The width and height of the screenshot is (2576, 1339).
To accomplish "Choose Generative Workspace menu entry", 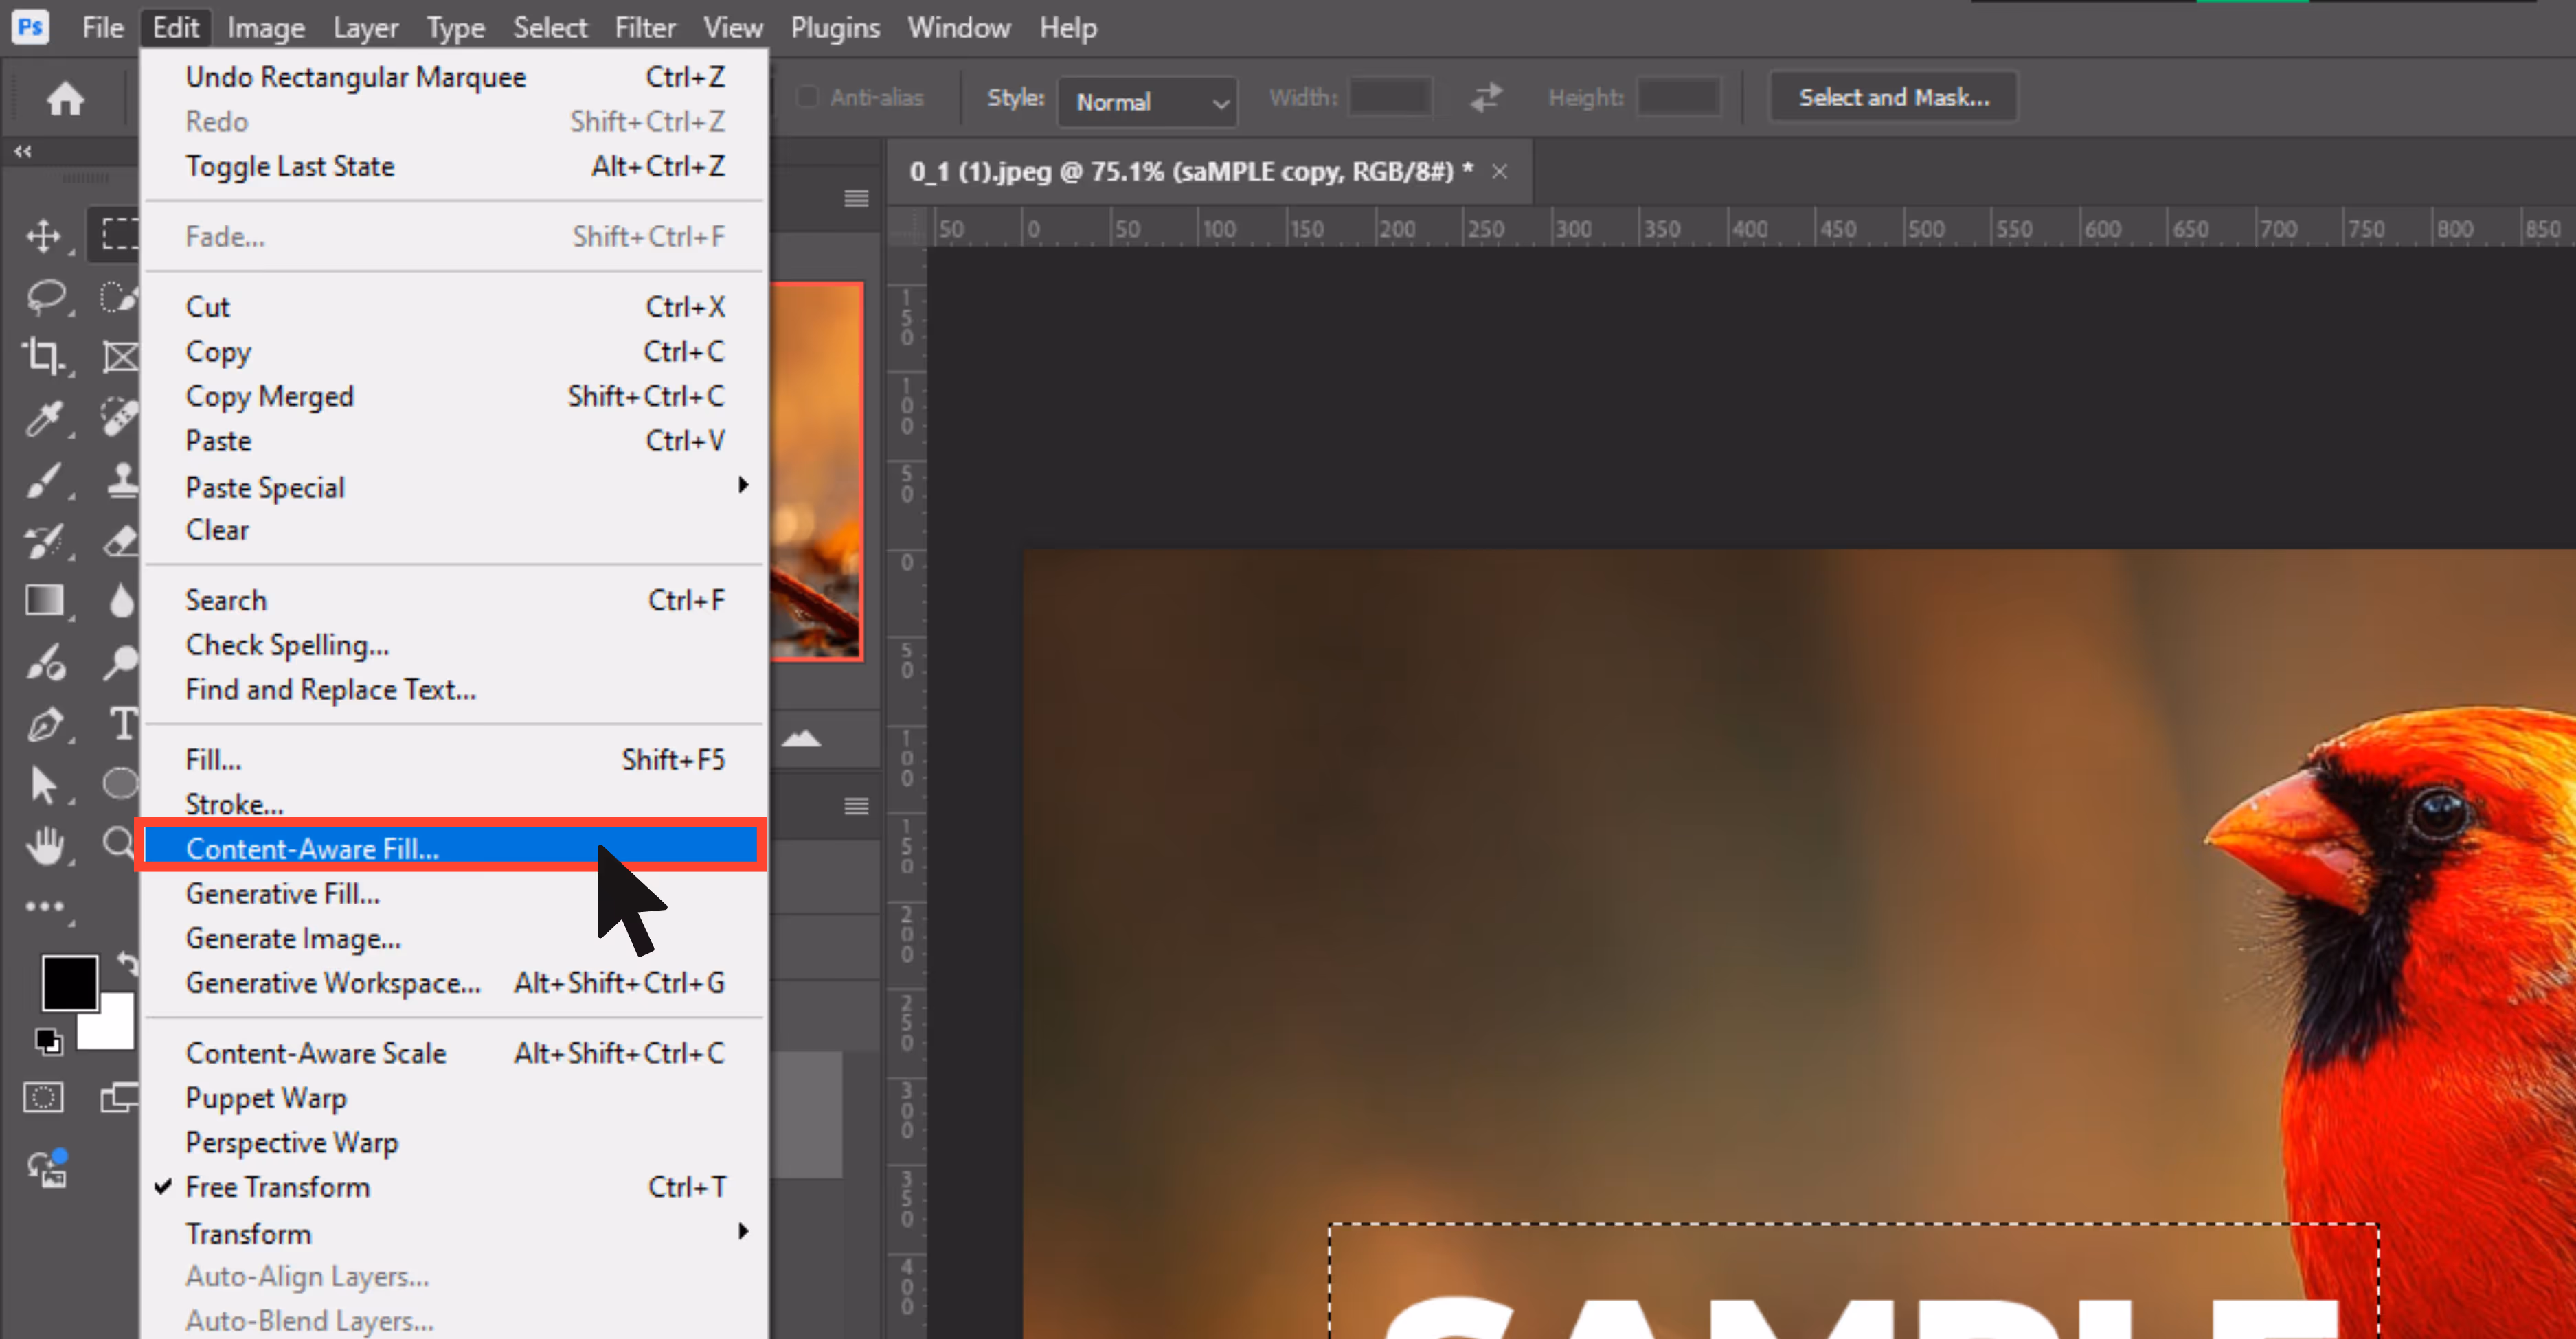I will pyautogui.click(x=456, y=983).
